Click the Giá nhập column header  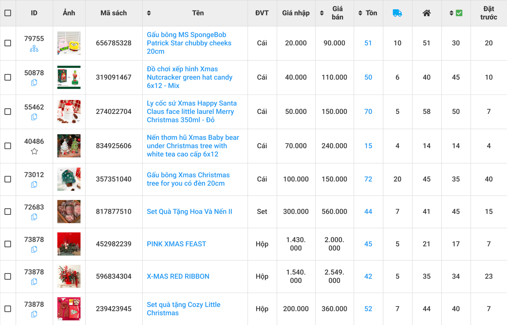(x=296, y=13)
